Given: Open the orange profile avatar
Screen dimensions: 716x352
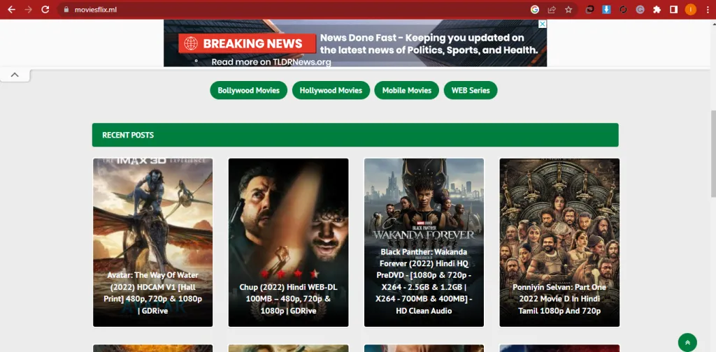Looking at the screenshot, I should (x=690, y=10).
